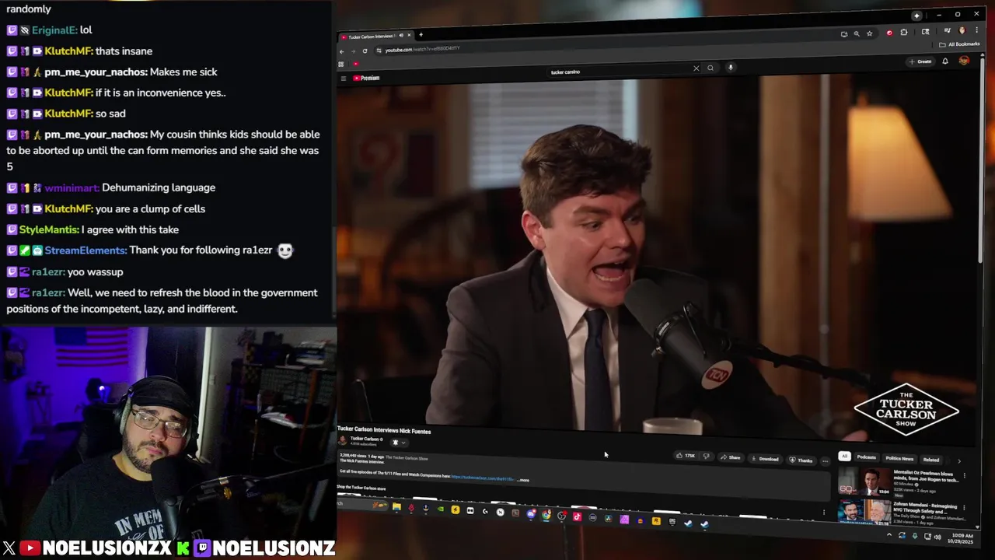
Task: Reload the YouTube page
Action: (x=365, y=51)
